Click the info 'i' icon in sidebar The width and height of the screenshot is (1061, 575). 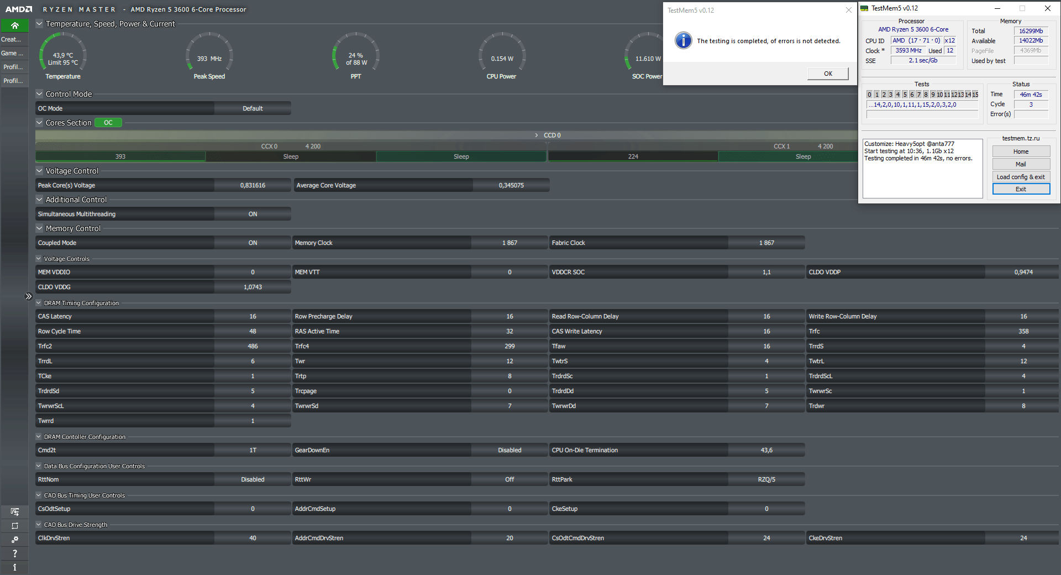[x=15, y=567]
